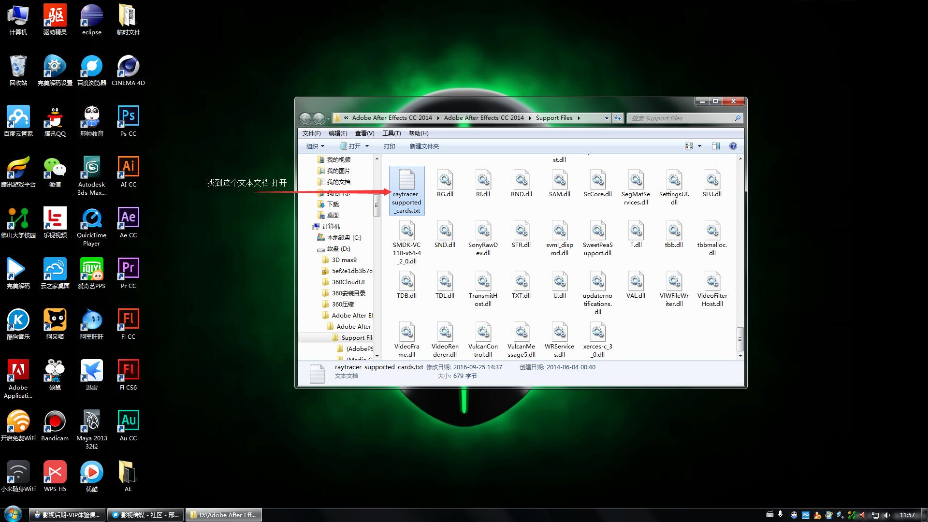Screen dimensions: 928x522
Task: Open the address bar history dropdown
Action: (607, 118)
